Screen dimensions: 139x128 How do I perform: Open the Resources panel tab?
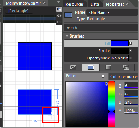(75, 4)
